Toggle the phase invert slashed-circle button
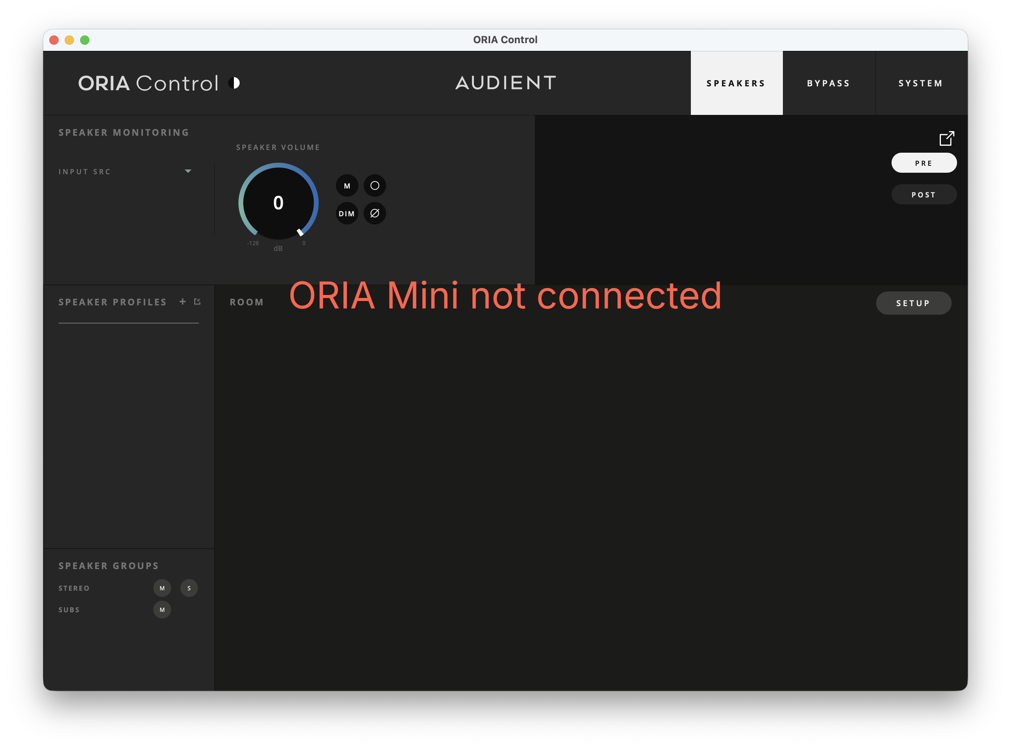 point(375,213)
